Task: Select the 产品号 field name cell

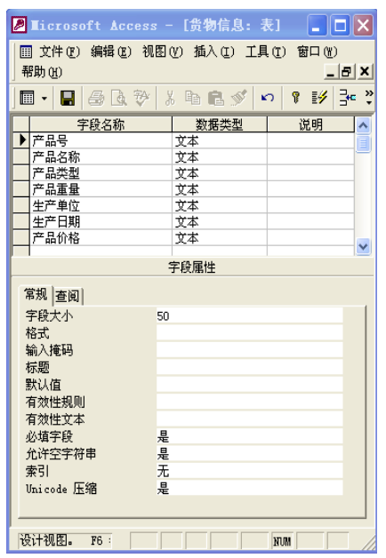Action: tap(101, 140)
